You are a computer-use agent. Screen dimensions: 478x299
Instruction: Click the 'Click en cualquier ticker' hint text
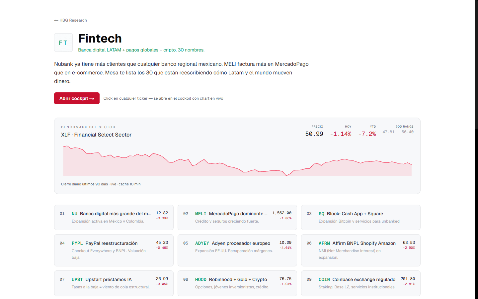coord(163,98)
